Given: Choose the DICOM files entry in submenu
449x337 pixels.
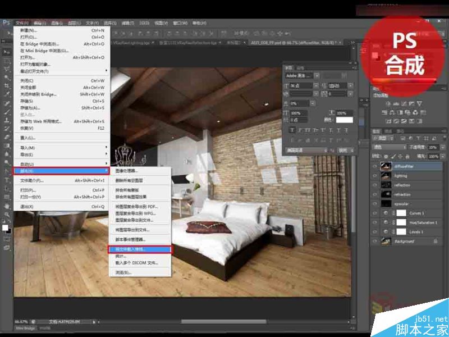Looking at the screenshot, I should pyautogui.click(x=140, y=263).
